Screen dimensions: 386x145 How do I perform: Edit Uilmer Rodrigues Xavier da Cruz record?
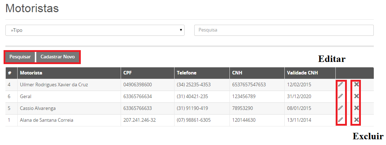340,84
